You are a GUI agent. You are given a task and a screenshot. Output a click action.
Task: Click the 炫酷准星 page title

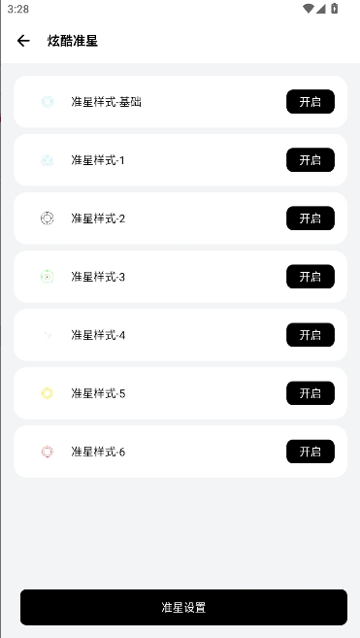(x=73, y=41)
